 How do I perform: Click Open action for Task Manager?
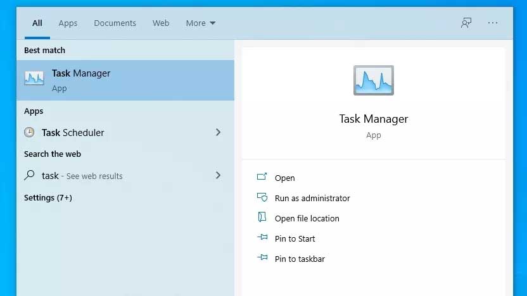pos(284,178)
